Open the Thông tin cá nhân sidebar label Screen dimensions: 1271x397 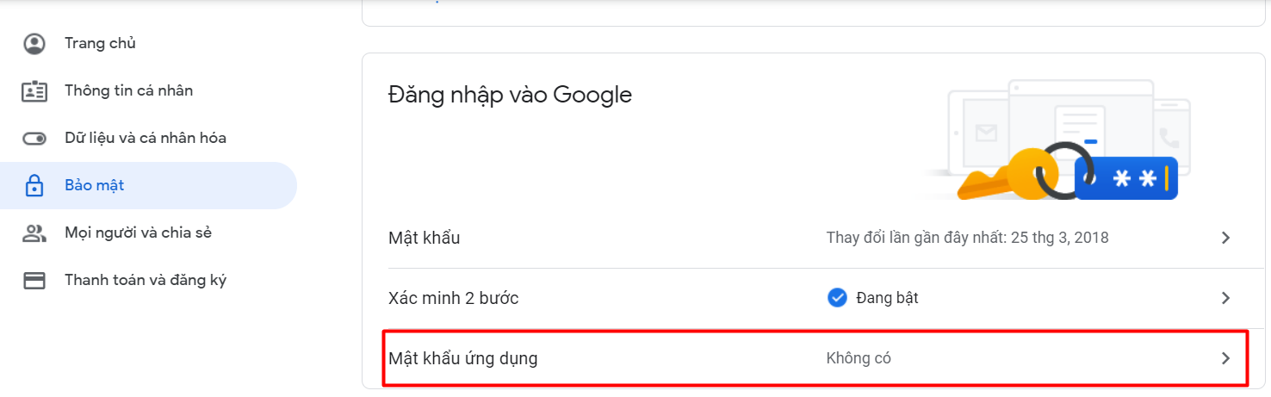point(128,90)
